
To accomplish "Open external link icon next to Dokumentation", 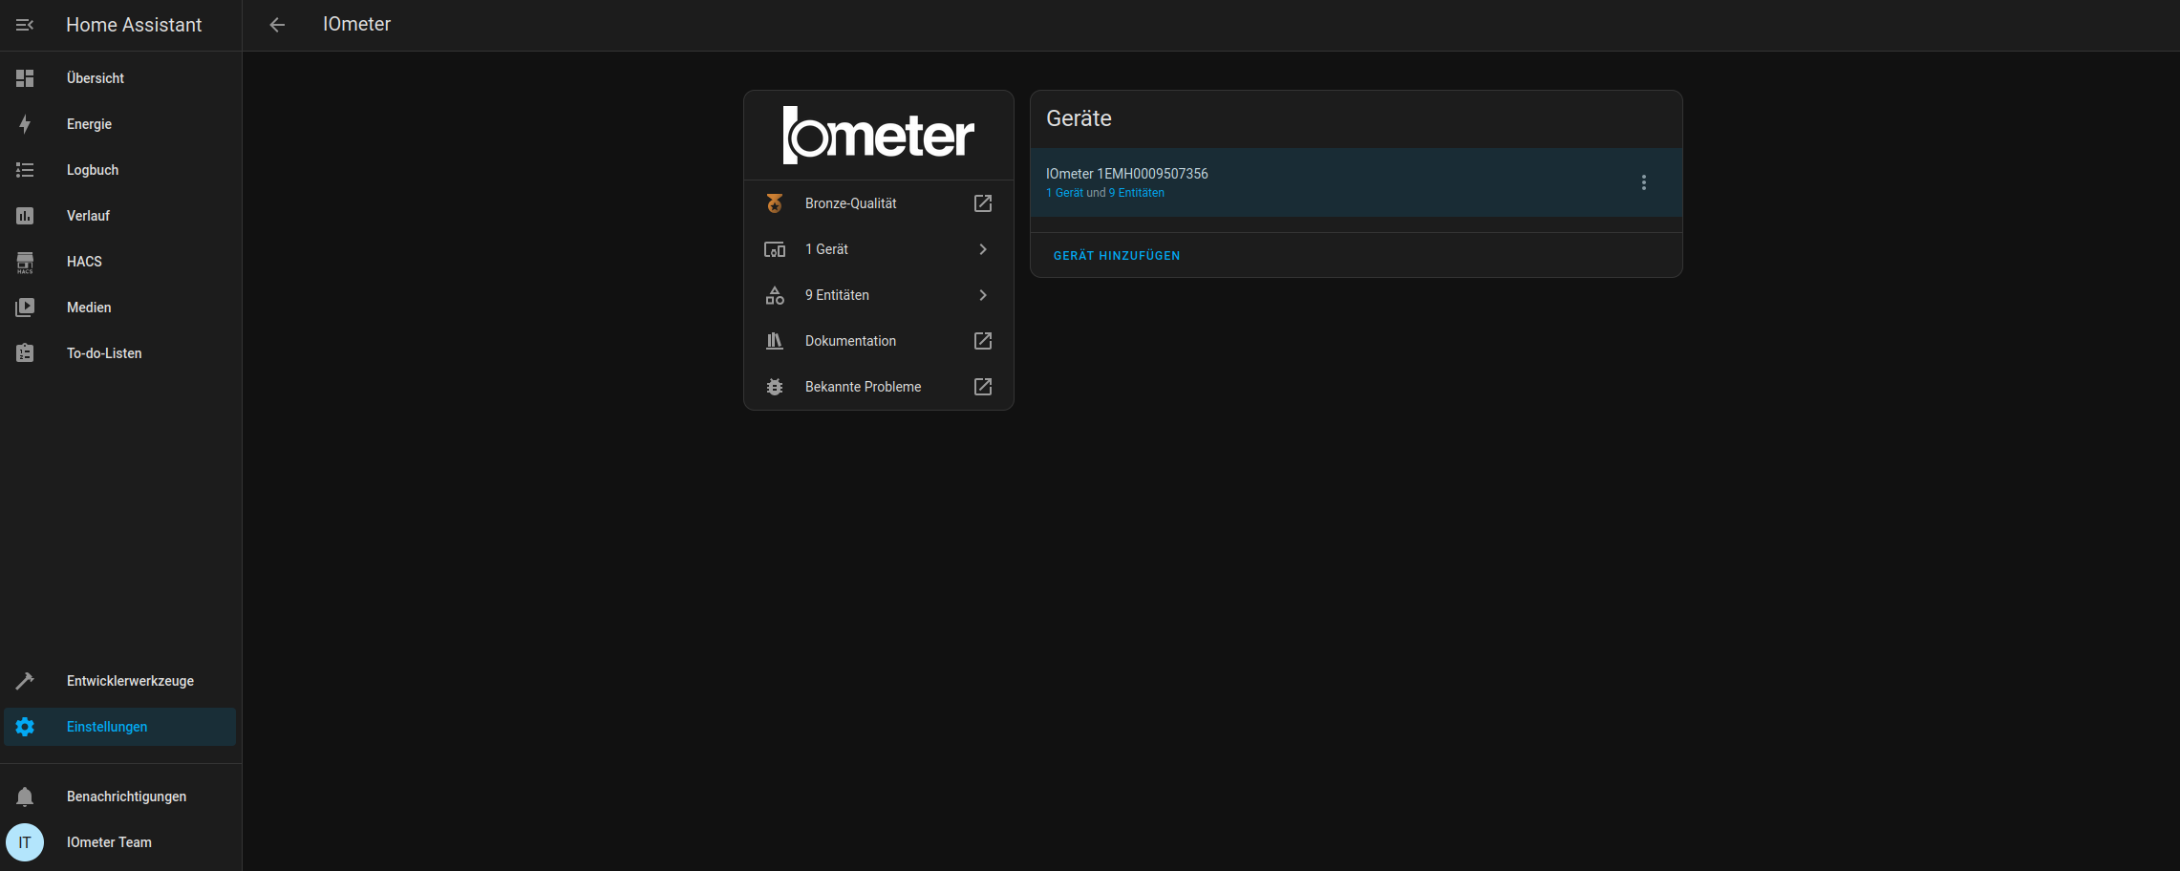I will 983,341.
